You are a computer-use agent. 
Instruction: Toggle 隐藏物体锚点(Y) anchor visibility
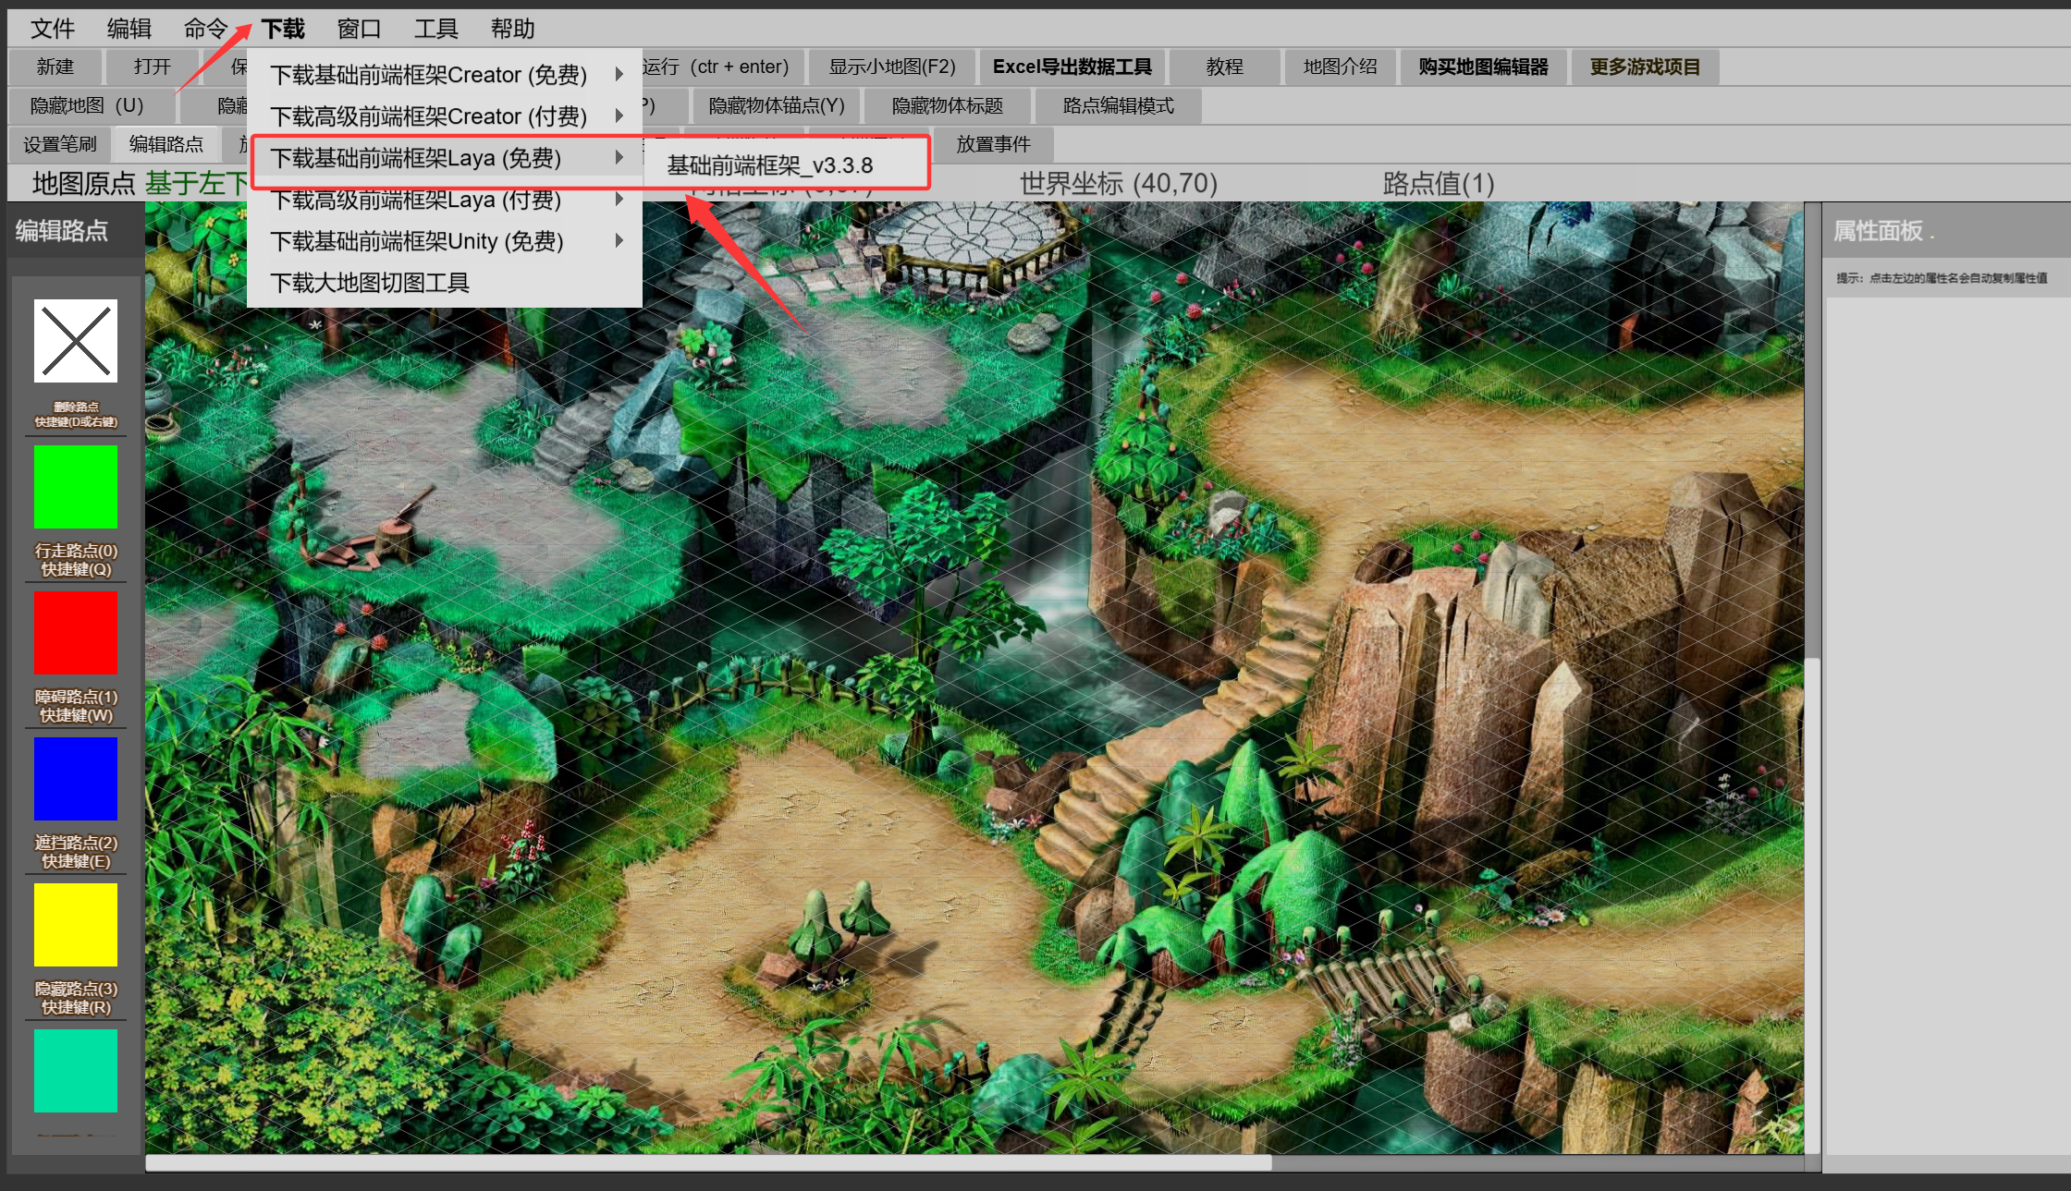pos(776,105)
